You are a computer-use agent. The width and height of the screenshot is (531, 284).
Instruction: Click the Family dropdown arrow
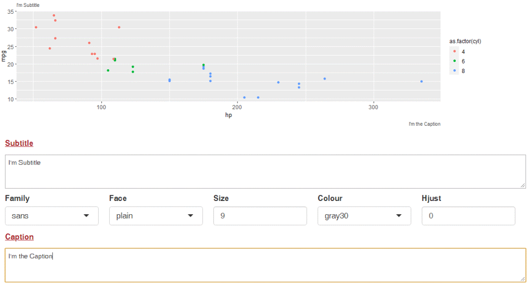87,216
